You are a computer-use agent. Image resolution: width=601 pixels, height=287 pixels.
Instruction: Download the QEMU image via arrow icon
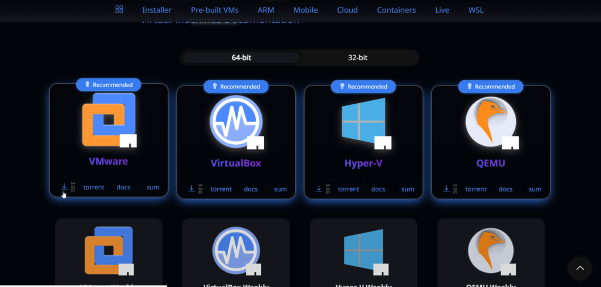pyautogui.click(x=446, y=189)
